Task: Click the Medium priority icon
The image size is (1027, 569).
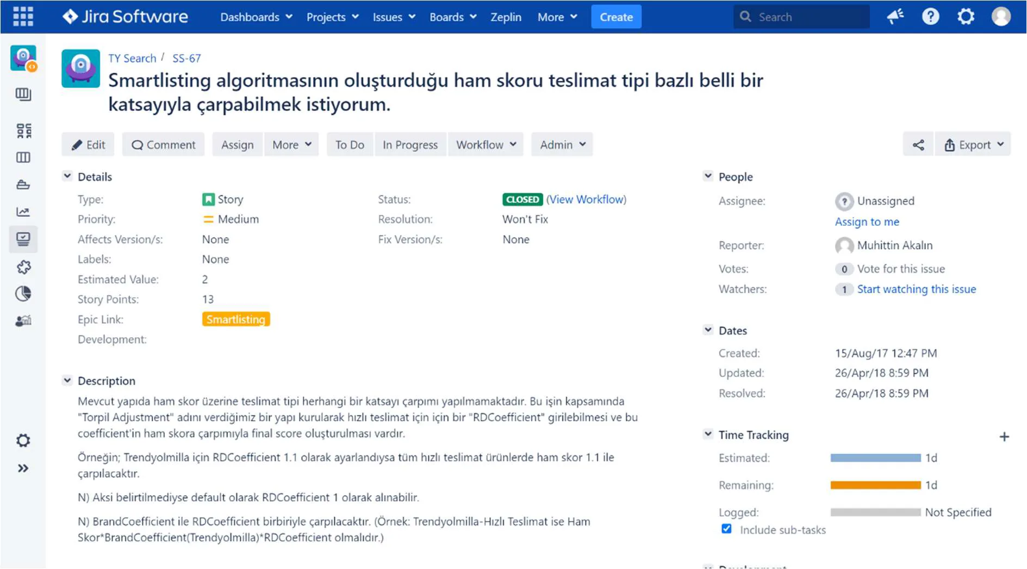Action: [x=208, y=219]
